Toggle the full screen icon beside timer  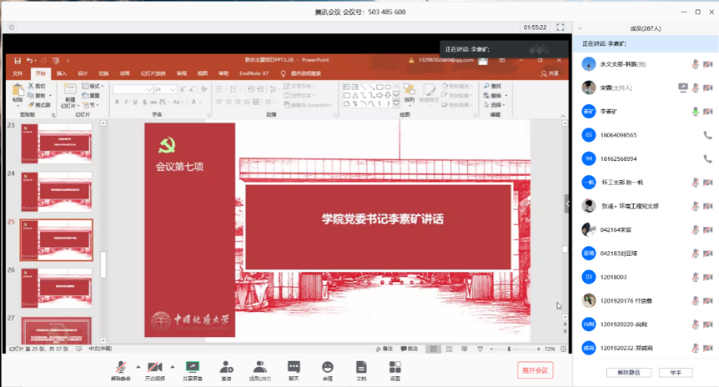[x=561, y=28]
